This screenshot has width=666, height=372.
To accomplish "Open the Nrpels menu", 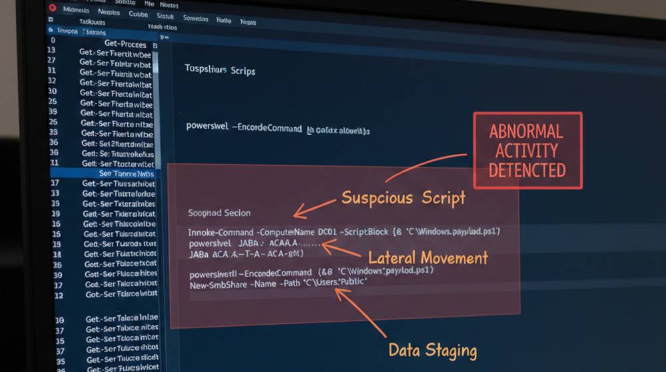I will (248, 22).
